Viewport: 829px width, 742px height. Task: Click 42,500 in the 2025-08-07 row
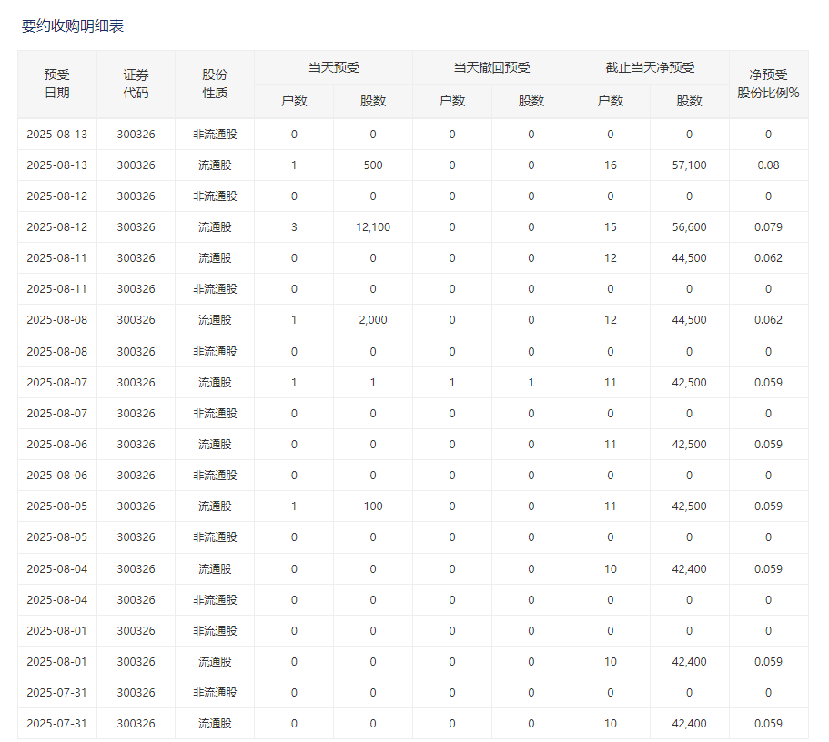689,383
